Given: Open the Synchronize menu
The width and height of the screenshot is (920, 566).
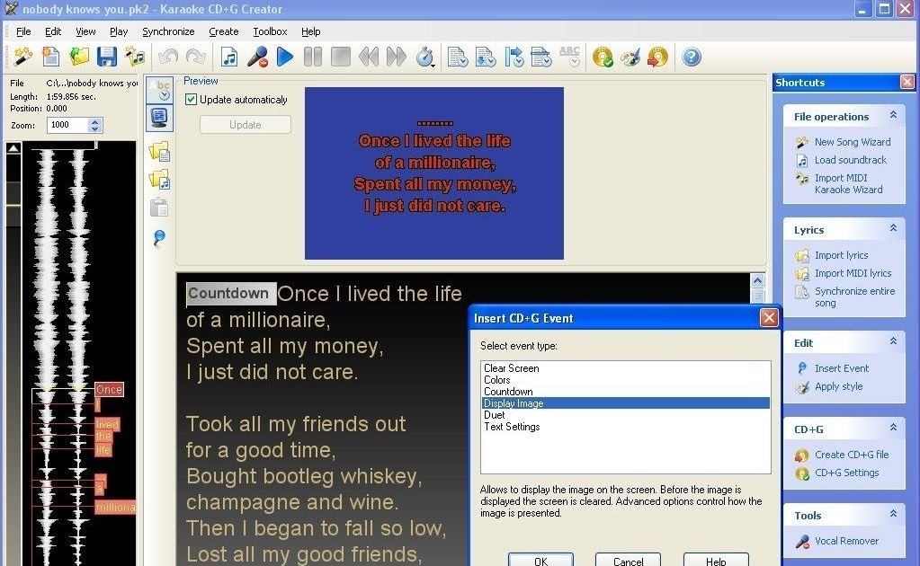Looking at the screenshot, I should point(168,31).
